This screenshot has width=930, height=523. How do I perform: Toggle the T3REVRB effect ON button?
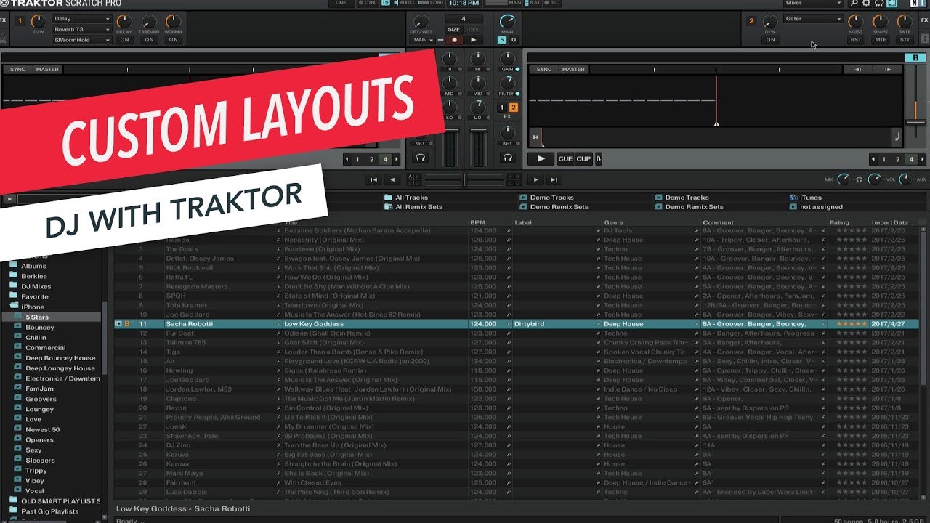(x=149, y=40)
